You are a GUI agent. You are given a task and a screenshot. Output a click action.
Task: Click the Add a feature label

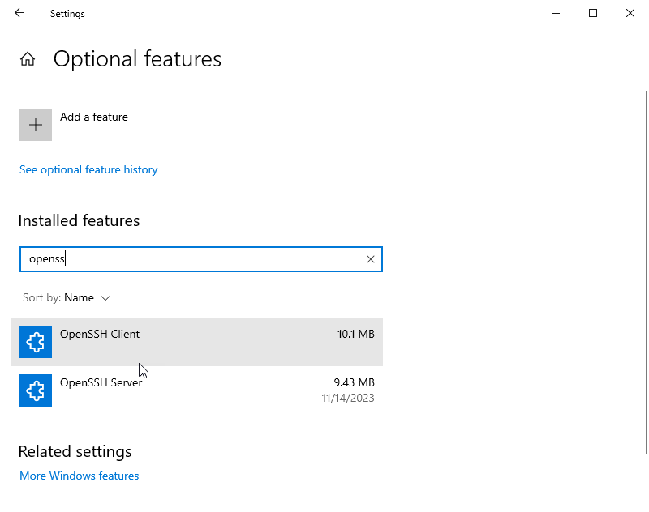(94, 117)
